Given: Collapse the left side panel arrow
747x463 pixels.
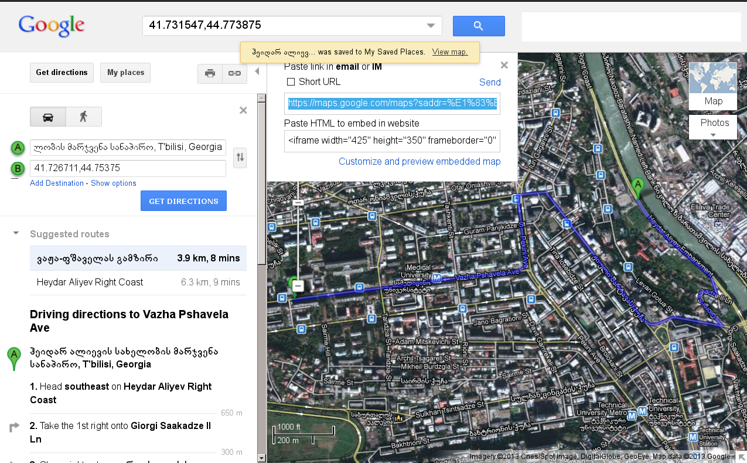Looking at the screenshot, I should coord(257,72).
